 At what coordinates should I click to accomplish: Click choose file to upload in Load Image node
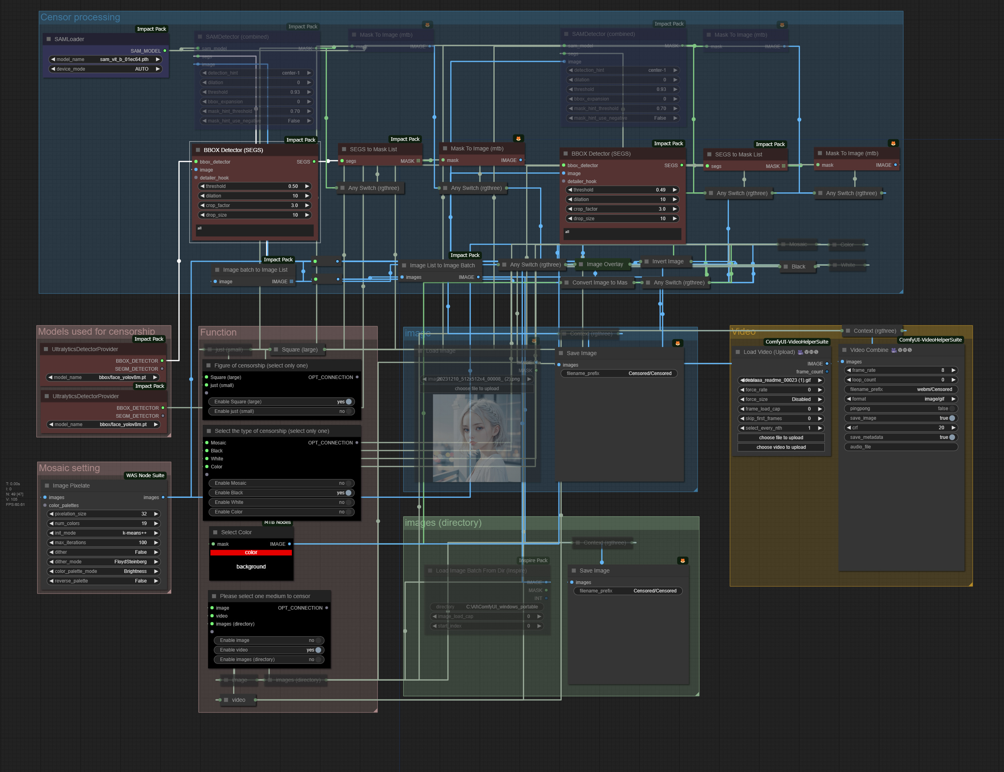pyautogui.click(x=477, y=389)
